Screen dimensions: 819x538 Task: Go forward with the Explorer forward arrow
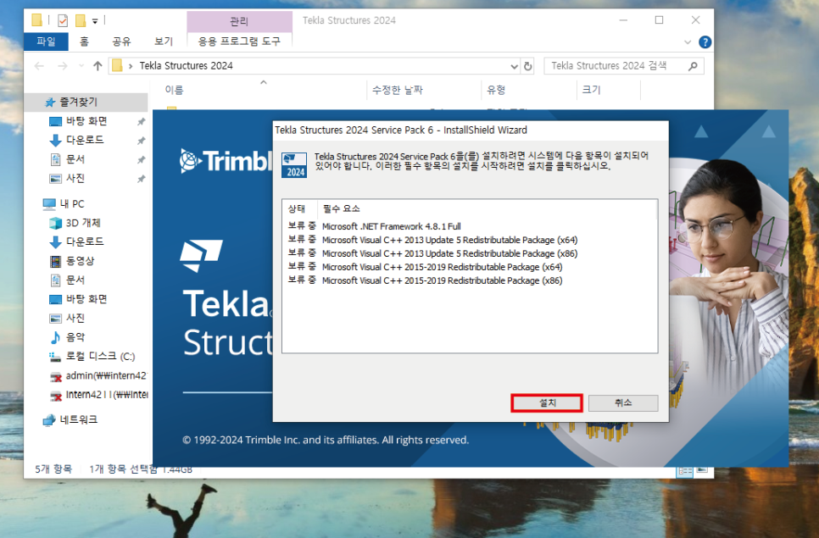pyautogui.click(x=63, y=66)
